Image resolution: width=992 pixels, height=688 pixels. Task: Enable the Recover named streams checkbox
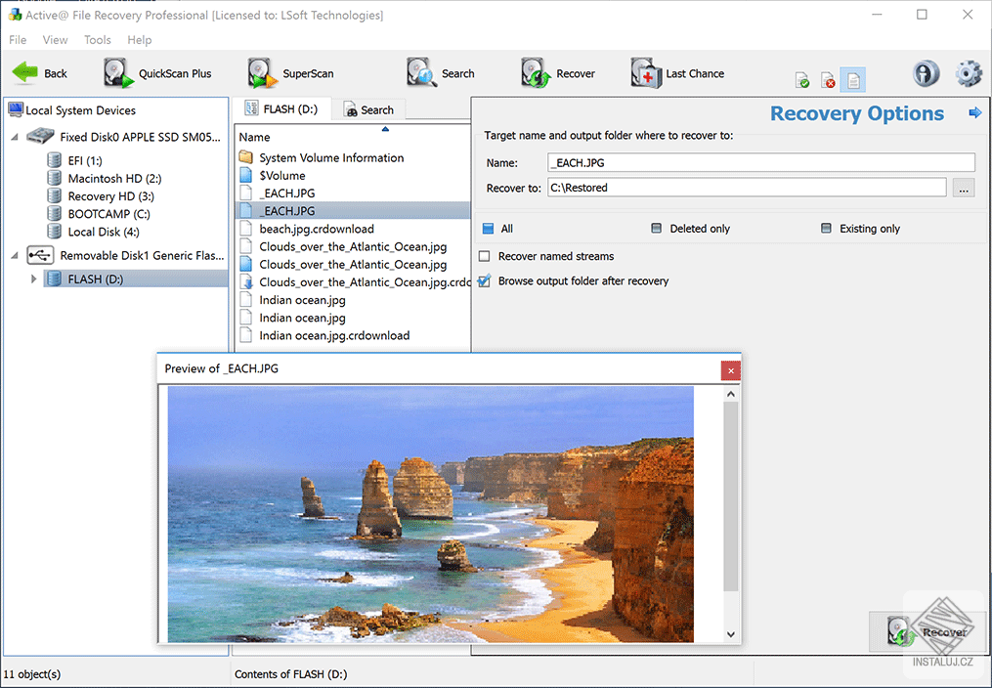(486, 258)
